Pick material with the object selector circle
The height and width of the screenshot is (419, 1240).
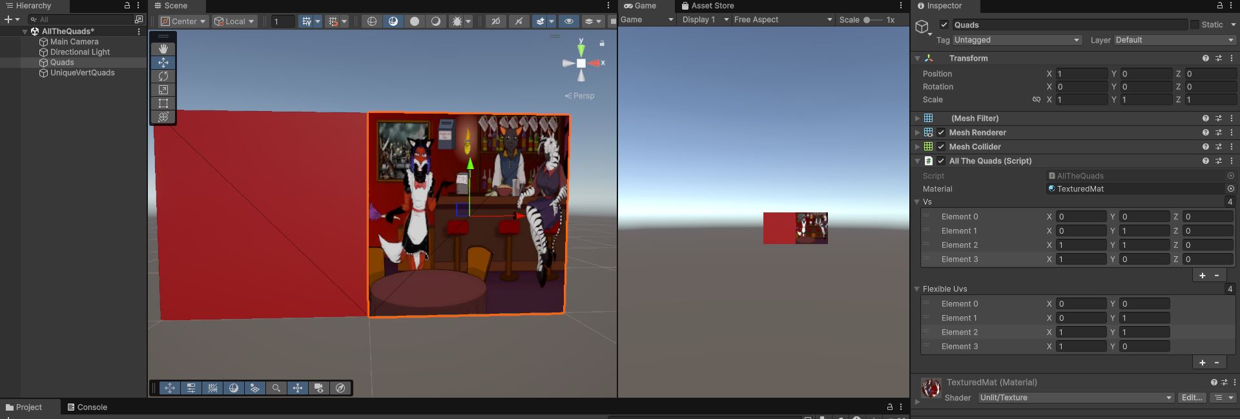[1230, 189]
